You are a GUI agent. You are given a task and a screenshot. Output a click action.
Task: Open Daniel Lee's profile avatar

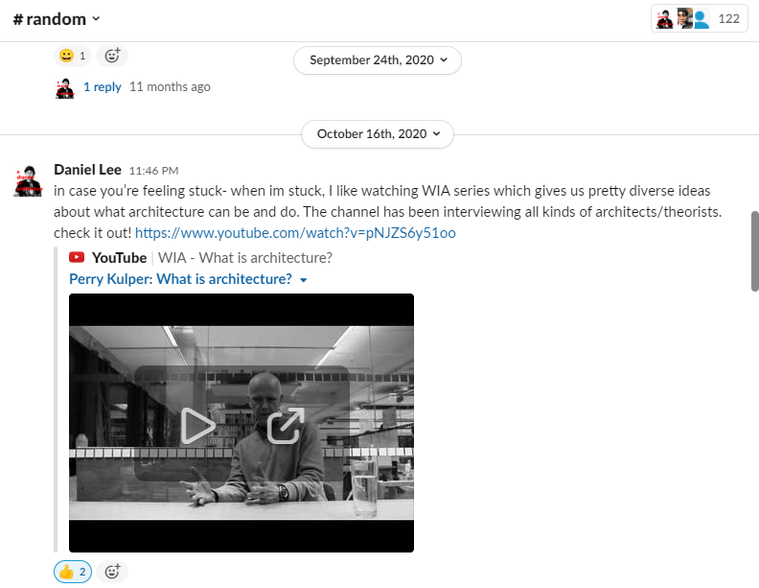(27, 179)
